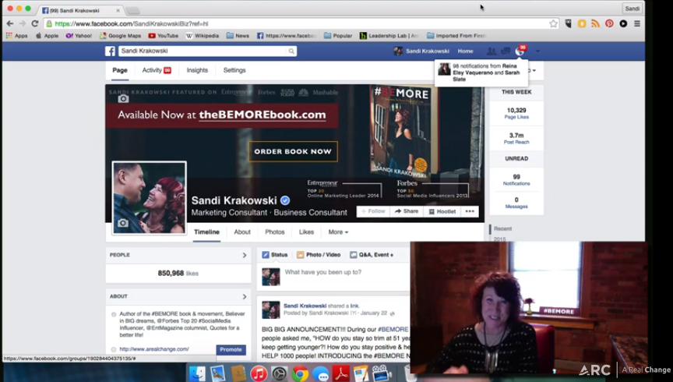673x382 pixels.
Task: Select the Timeline tab
Action: pos(206,232)
